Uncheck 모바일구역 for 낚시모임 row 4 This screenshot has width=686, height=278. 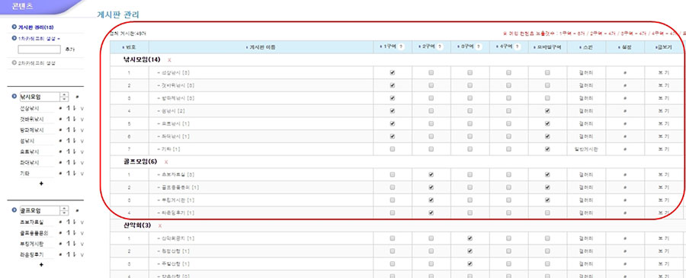(x=547, y=111)
